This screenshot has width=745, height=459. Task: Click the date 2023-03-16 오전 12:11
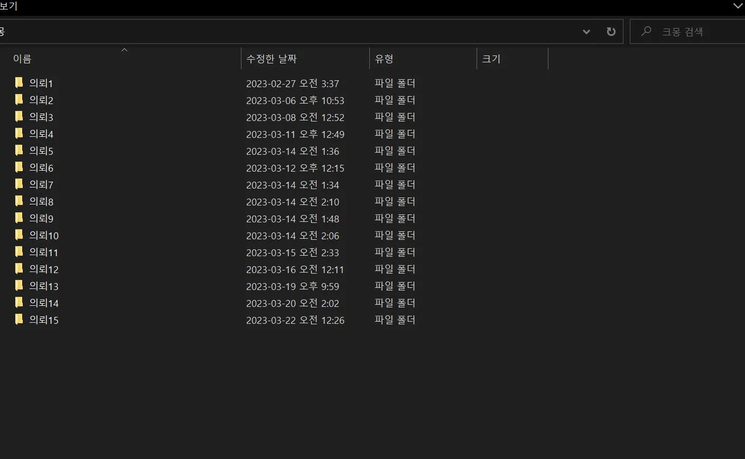tap(295, 269)
